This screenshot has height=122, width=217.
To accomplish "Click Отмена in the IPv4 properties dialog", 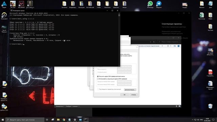I will [x=134, y=95].
